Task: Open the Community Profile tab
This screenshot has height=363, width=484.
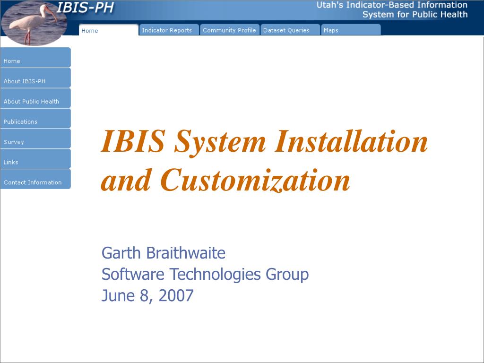Action: point(230,30)
